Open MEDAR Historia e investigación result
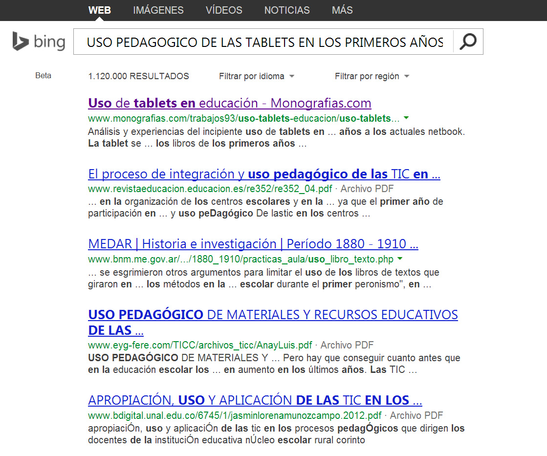The width and height of the screenshot is (547, 456). [x=253, y=244]
